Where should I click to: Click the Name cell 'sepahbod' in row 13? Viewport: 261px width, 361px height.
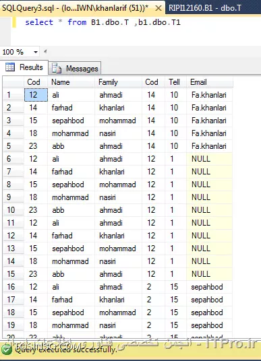(x=71, y=249)
